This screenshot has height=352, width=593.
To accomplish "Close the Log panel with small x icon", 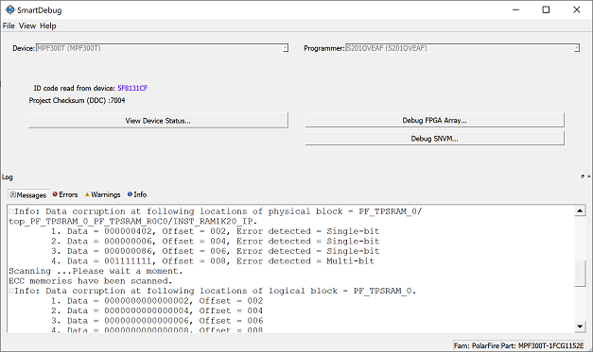I will [x=589, y=176].
